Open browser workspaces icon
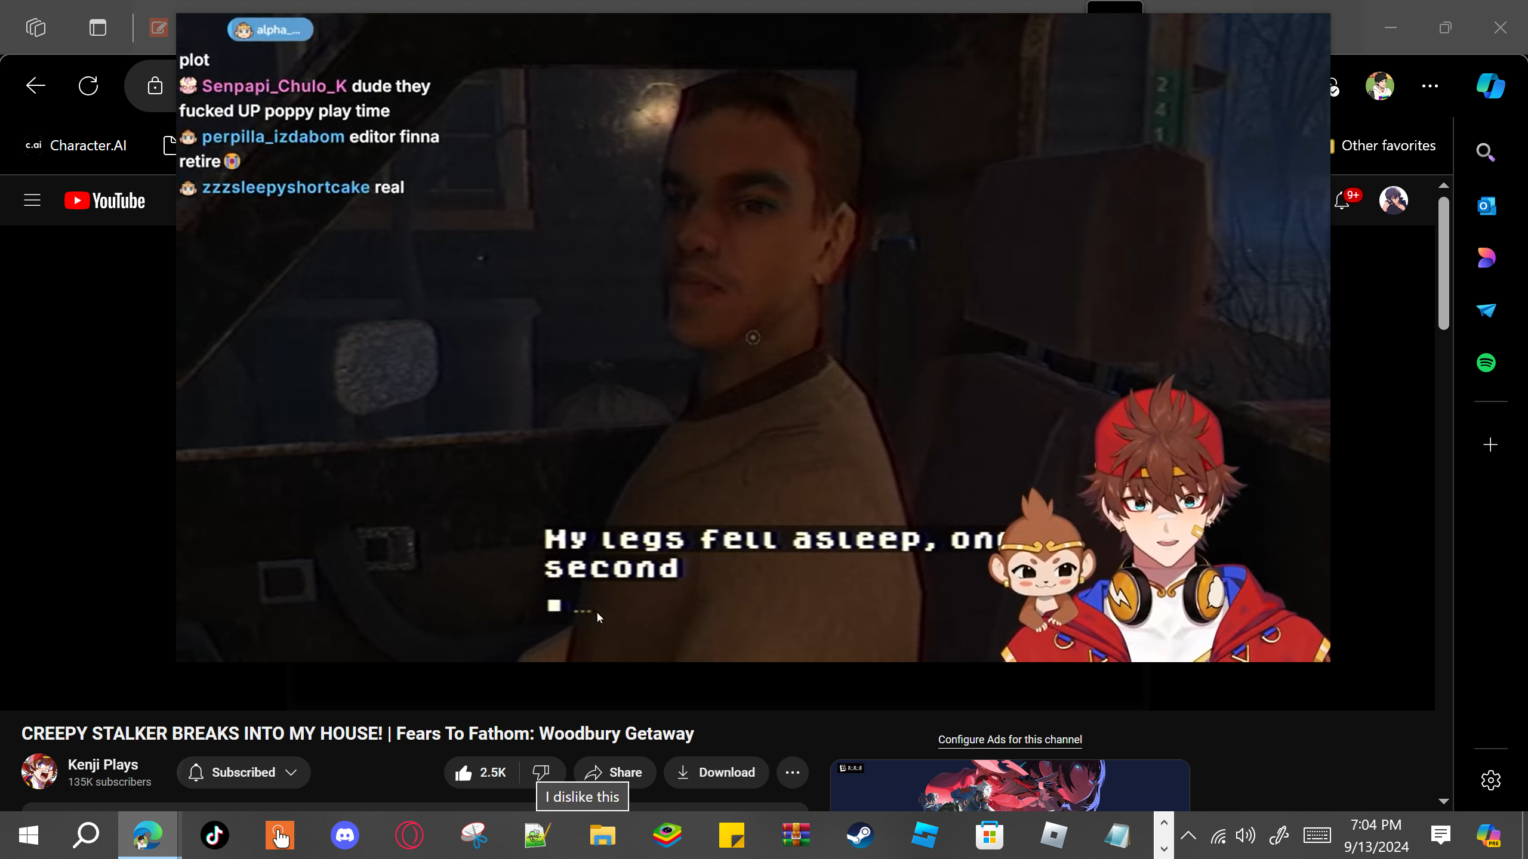The height and width of the screenshot is (859, 1528). coord(36,27)
